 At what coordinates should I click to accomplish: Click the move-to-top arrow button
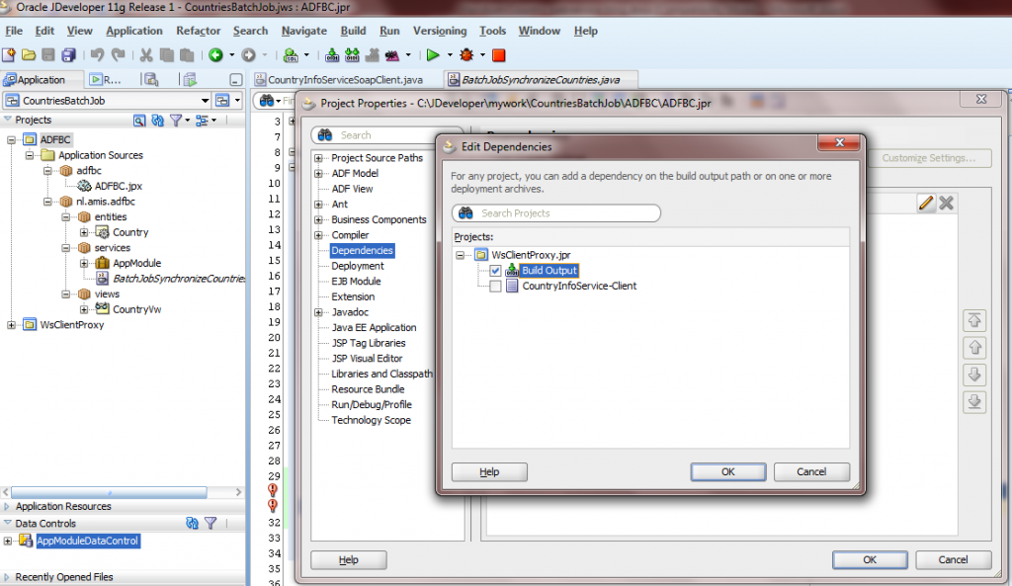[x=974, y=321]
